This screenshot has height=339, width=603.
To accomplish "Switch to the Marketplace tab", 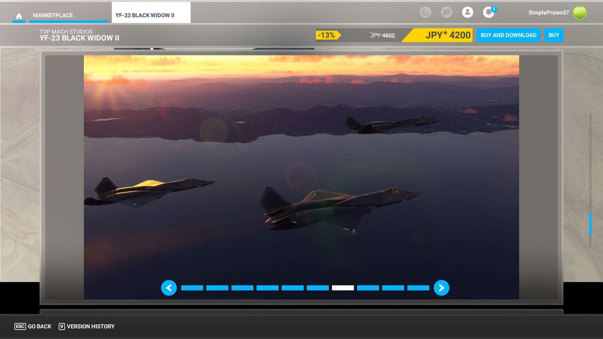I will 53,15.
